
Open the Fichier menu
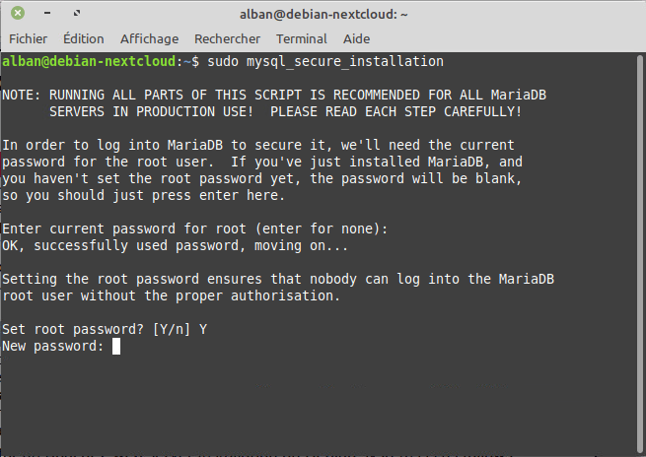pos(28,38)
